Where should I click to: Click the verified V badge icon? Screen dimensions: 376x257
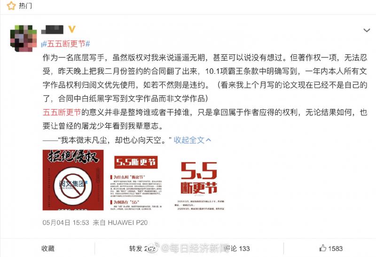coord(72,29)
